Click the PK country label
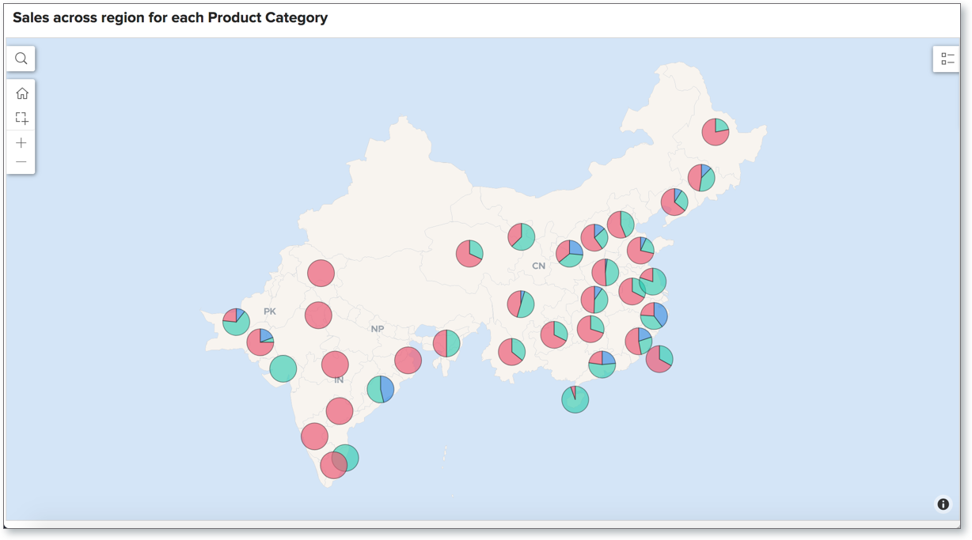Viewport: 972px width, 540px height. click(270, 312)
